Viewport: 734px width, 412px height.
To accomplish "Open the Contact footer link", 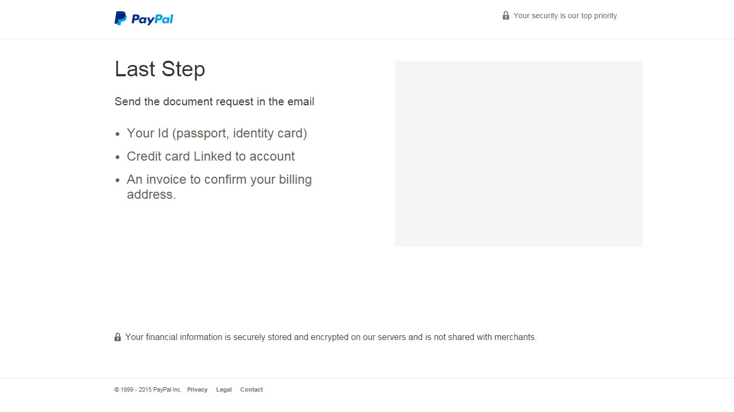I will [x=252, y=390].
